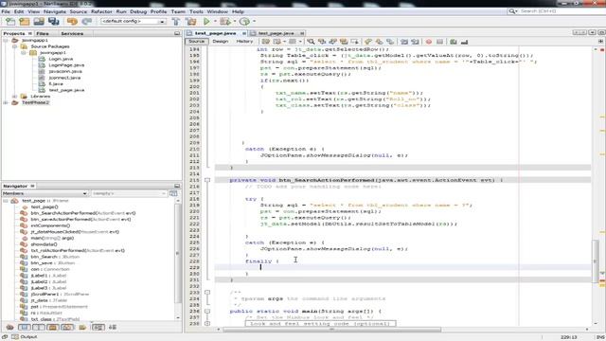This screenshot has width=606, height=341.
Task: Toggle Show Non-Public Members filter in Navigator
Action: tap(53, 328)
